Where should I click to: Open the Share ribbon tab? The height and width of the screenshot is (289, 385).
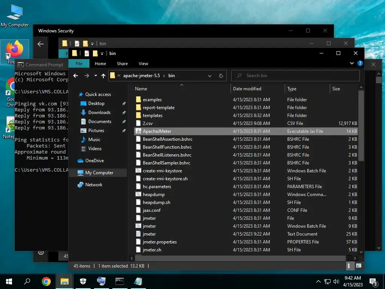point(122,64)
